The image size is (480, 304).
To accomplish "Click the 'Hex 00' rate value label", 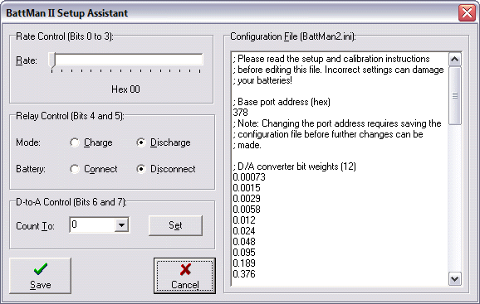I will point(125,89).
